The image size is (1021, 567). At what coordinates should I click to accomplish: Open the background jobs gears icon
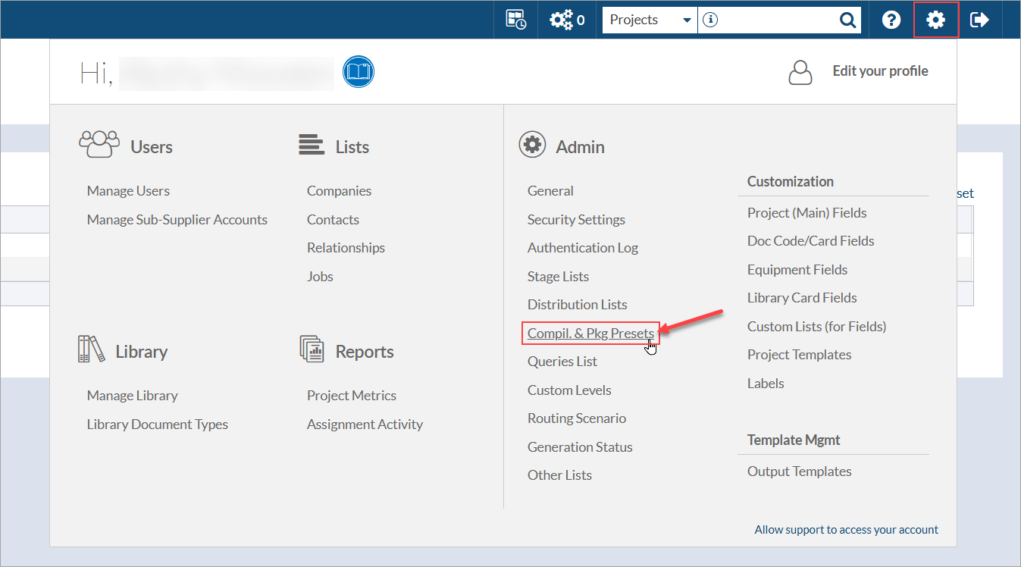pyautogui.click(x=567, y=20)
